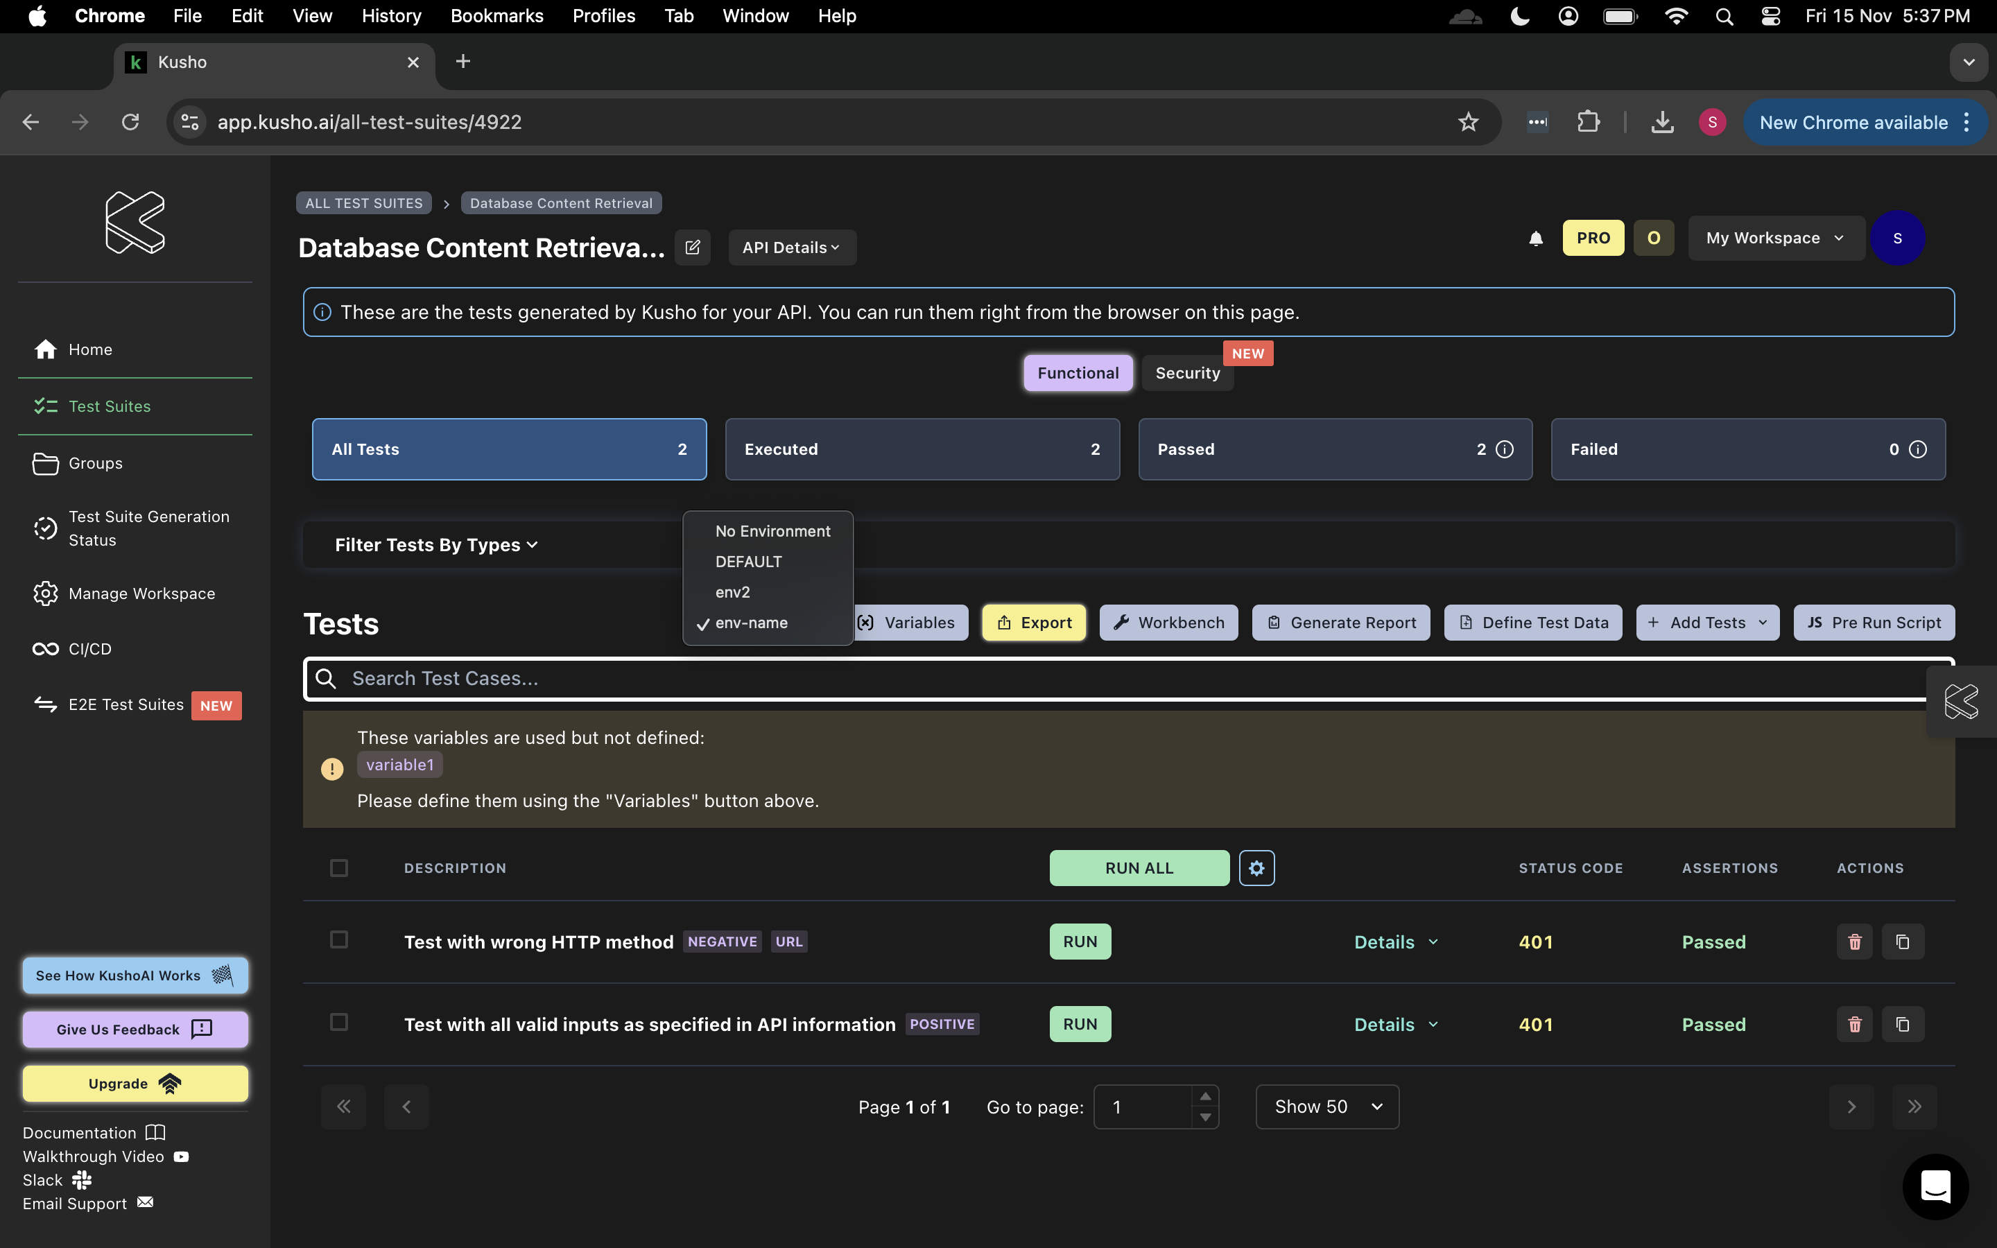Image resolution: width=1997 pixels, height=1248 pixels.
Task: Click the Search Test Cases input field
Action: (x=1129, y=679)
